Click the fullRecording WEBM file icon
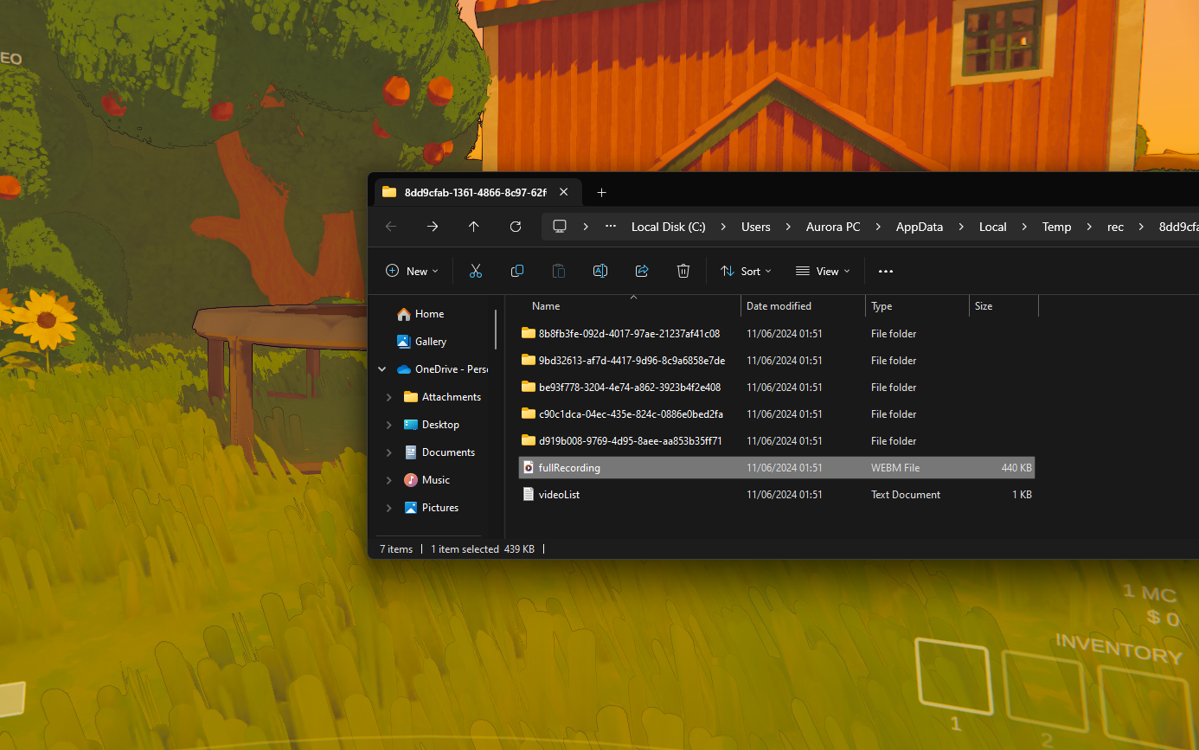 529,468
